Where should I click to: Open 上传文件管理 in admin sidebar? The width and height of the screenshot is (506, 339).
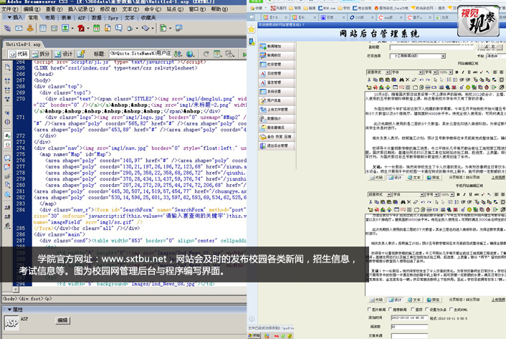point(277,109)
